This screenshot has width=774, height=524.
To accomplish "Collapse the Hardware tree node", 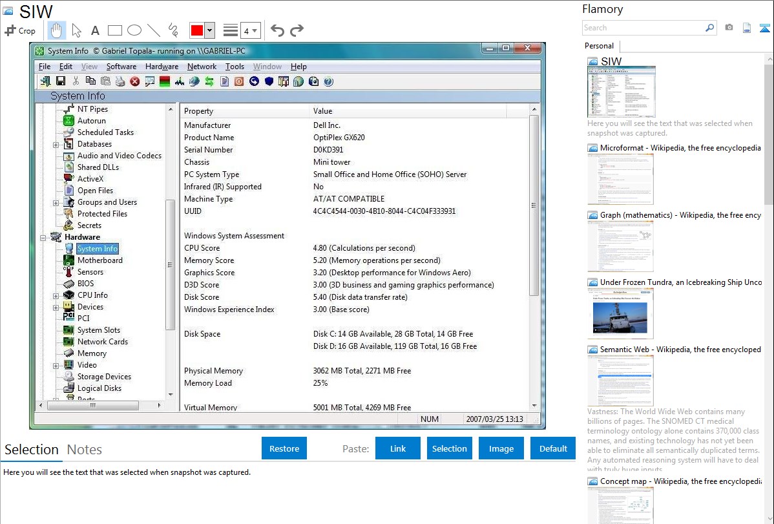I will pyautogui.click(x=43, y=238).
